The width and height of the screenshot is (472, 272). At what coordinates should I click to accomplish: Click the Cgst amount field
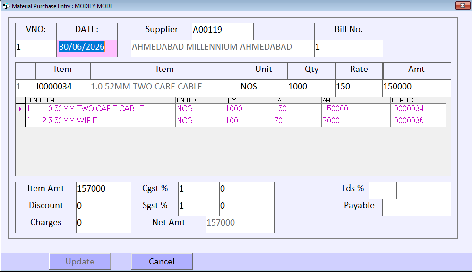(x=247, y=190)
